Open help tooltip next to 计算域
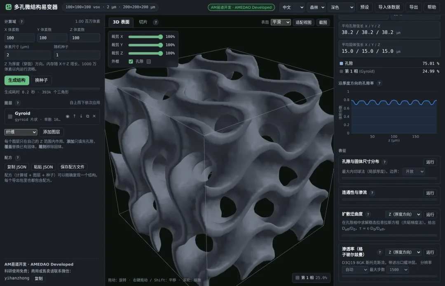 coord(21,21)
